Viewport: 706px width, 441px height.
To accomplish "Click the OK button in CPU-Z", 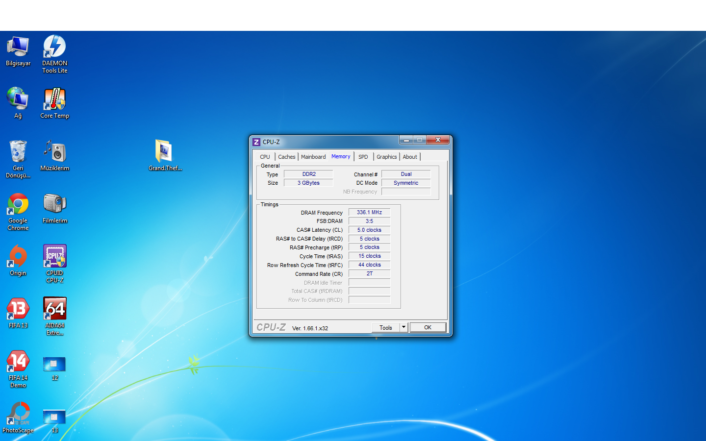I will (x=428, y=327).
